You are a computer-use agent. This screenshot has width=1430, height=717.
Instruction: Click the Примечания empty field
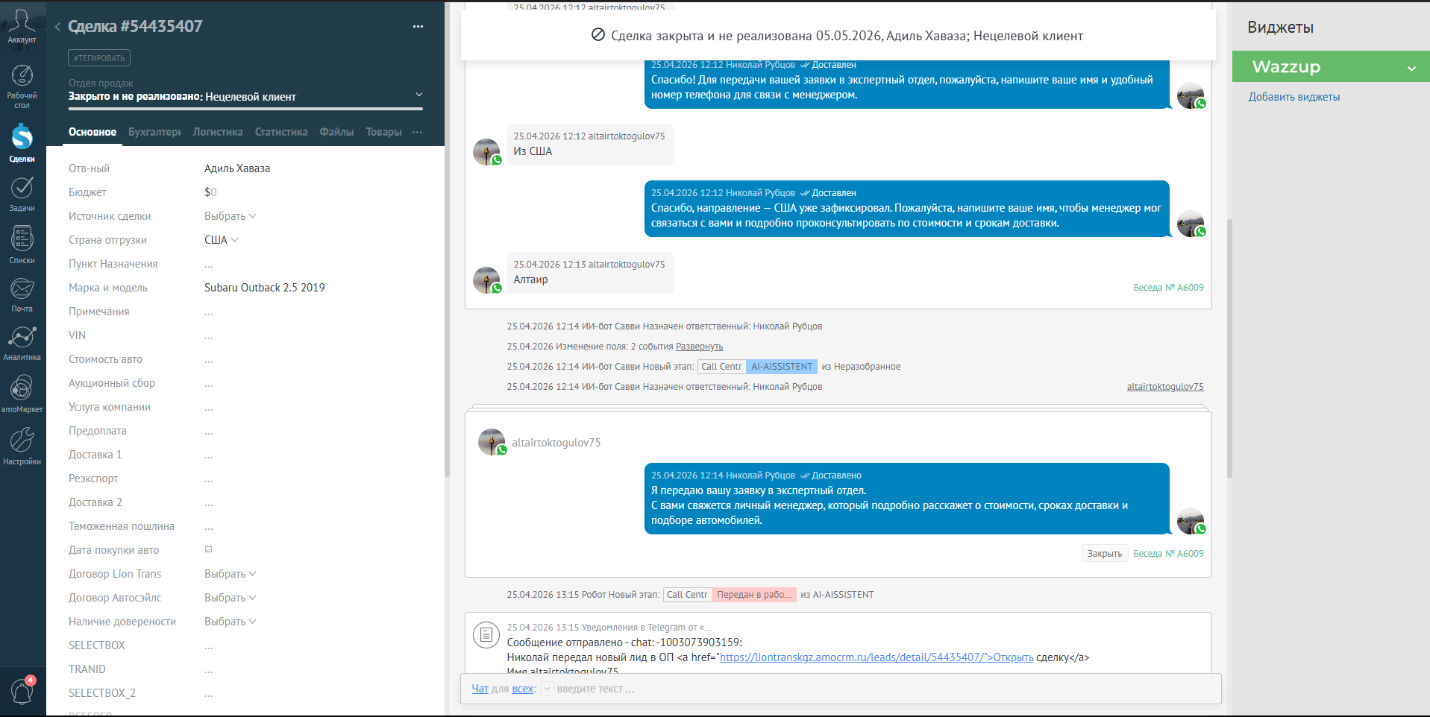[x=209, y=313]
